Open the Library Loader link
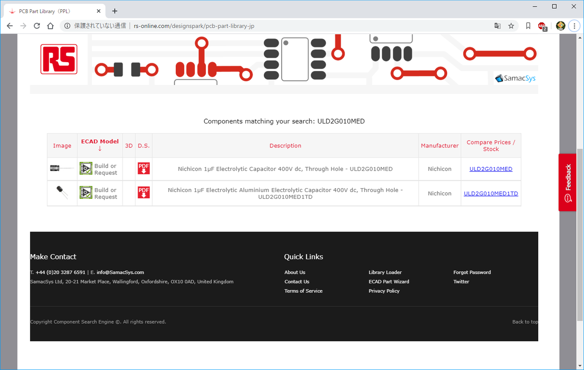Viewport: 584px width, 370px height. click(x=385, y=272)
